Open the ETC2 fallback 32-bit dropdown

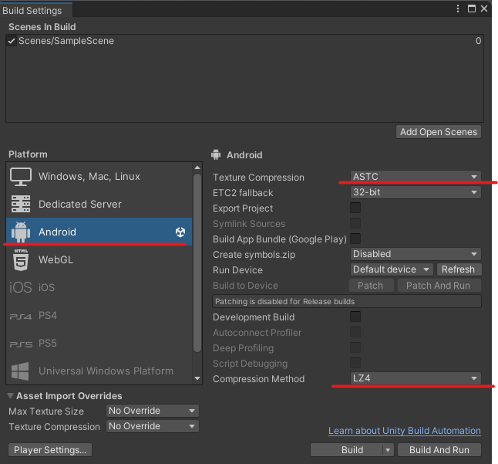(x=416, y=192)
